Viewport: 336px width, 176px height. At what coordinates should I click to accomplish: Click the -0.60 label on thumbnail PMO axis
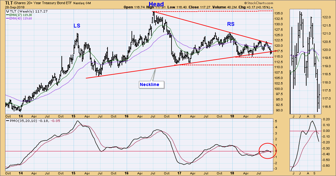(326, 166)
